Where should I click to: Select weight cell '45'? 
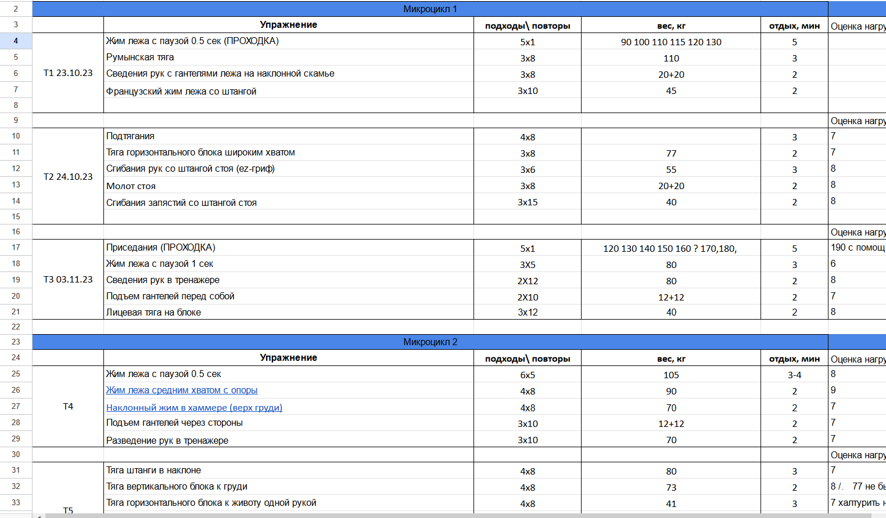coord(671,90)
